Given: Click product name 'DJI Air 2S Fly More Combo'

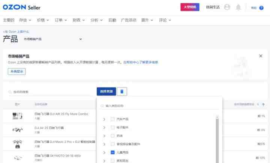Looking at the screenshot, I should tap(61, 114).
